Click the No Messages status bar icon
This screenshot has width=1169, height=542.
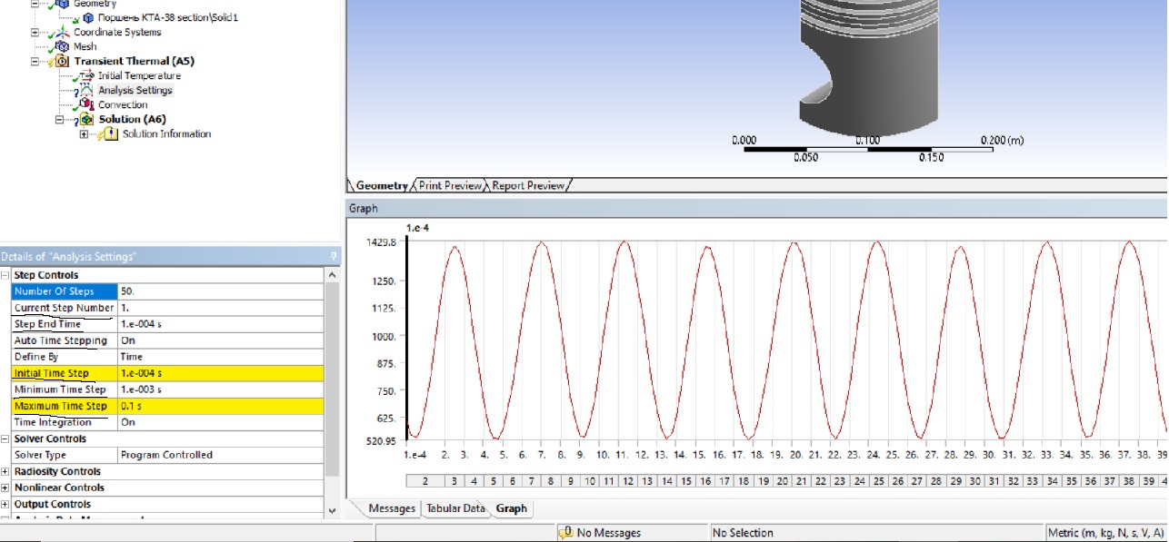pos(568,533)
